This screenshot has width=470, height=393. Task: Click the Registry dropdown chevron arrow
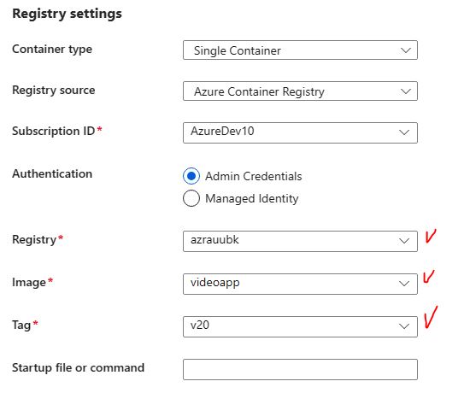point(404,241)
